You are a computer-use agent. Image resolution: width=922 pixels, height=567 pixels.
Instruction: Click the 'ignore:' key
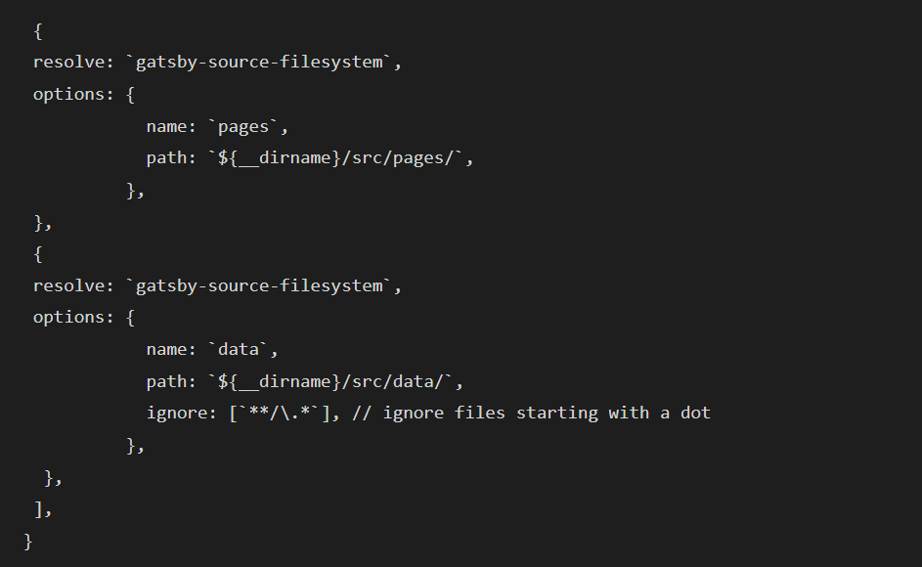182,413
